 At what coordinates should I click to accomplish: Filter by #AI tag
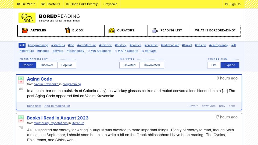[234, 45]
